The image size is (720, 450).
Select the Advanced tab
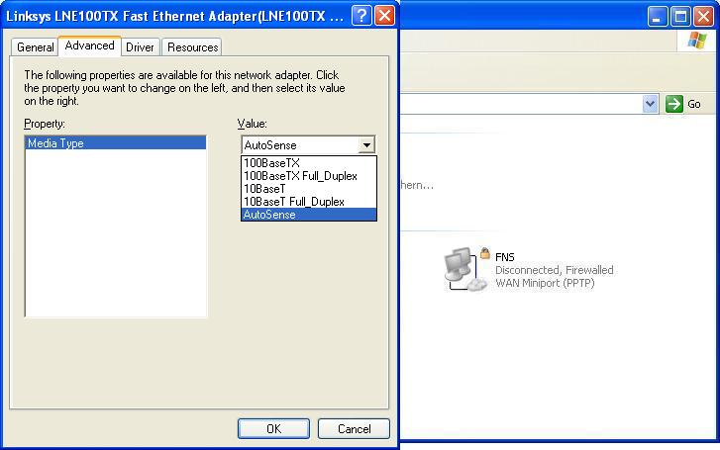click(x=89, y=45)
